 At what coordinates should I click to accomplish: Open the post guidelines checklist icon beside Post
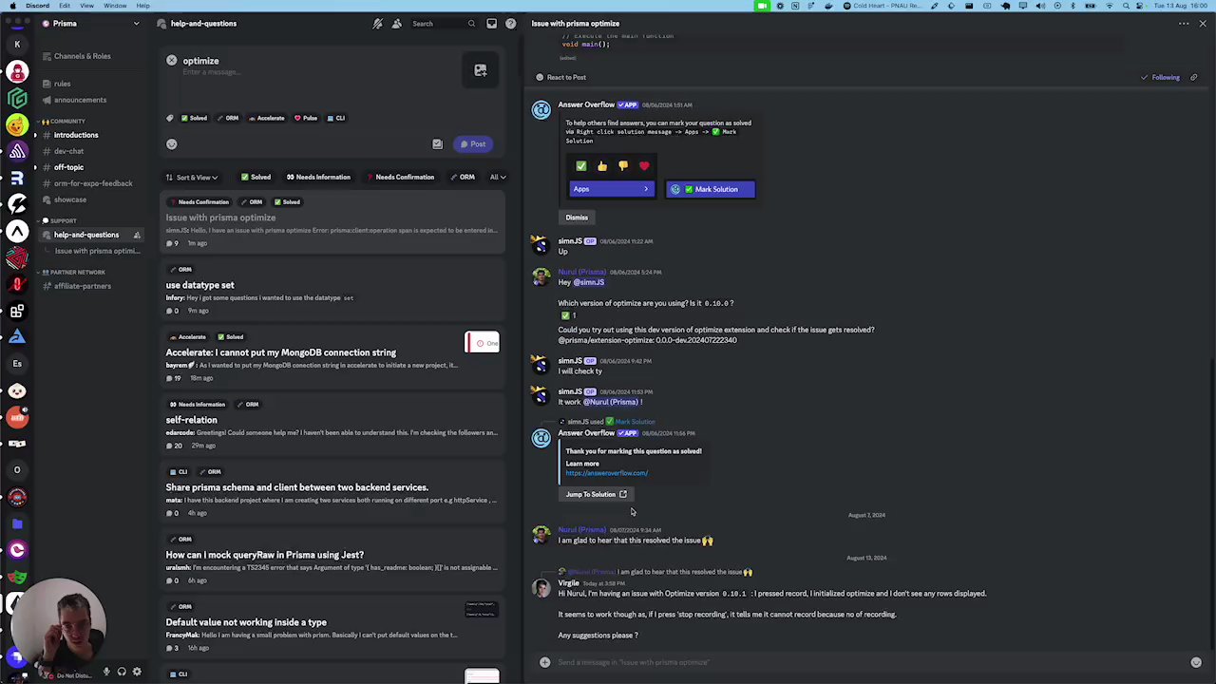(x=437, y=144)
